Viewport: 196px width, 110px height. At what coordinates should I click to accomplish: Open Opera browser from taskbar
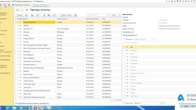[x=35, y=108]
